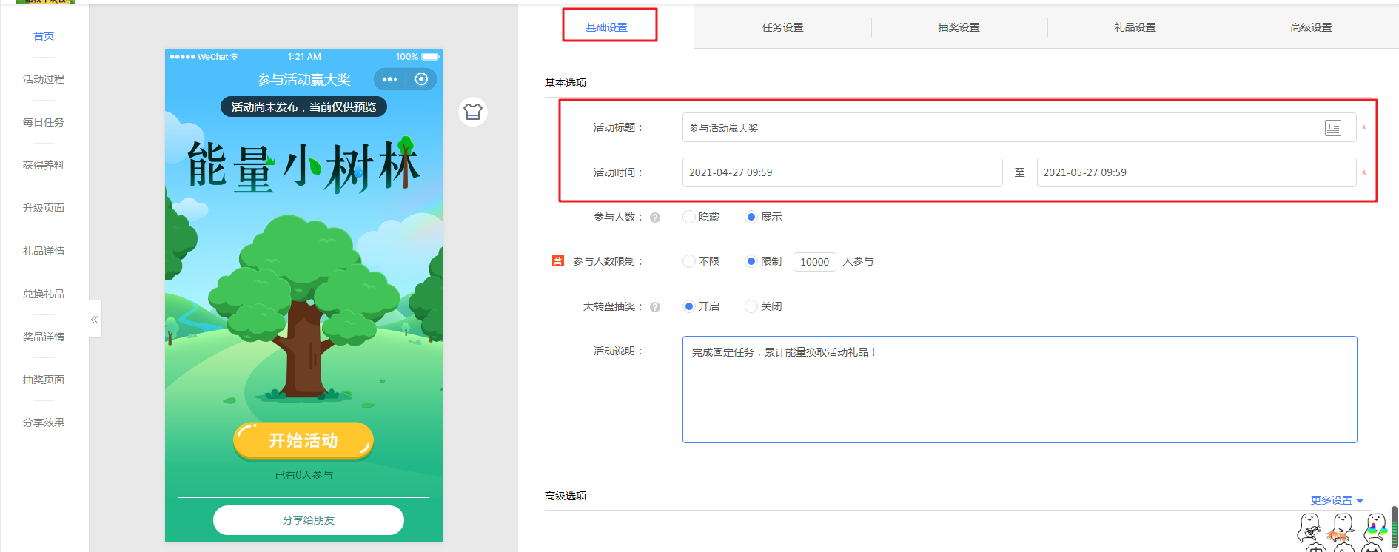Switch to the 基础设置 tab
The image size is (1399, 552).
tap(607, 27)
